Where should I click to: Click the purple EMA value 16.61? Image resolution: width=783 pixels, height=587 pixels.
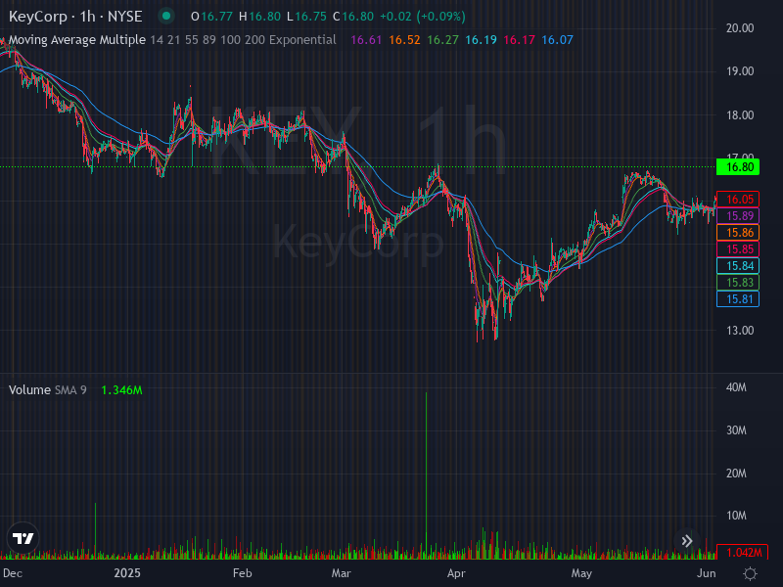pos(366,40)
